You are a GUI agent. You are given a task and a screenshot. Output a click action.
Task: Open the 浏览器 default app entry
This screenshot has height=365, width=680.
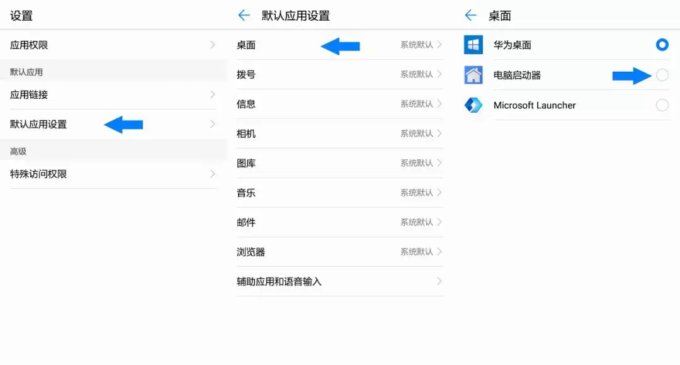[339, 252]
